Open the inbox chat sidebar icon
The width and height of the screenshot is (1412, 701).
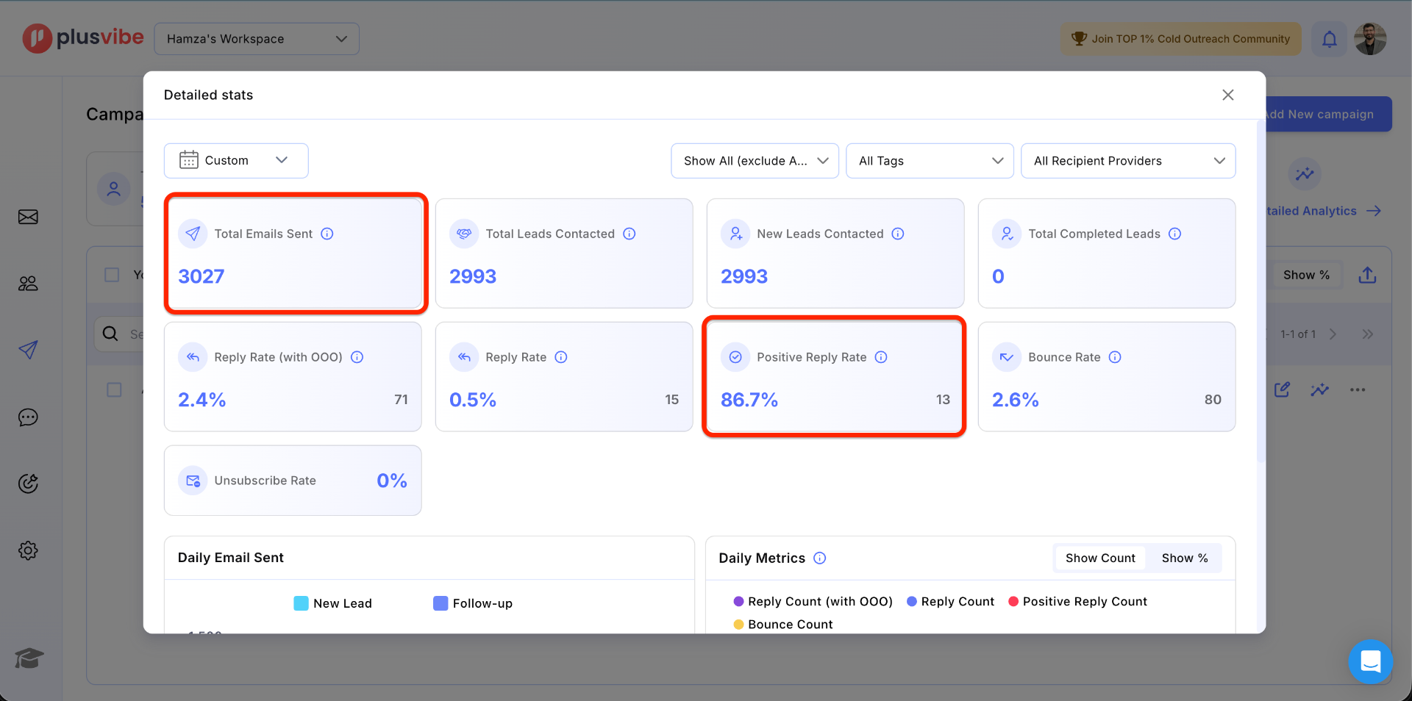(28, 417)
